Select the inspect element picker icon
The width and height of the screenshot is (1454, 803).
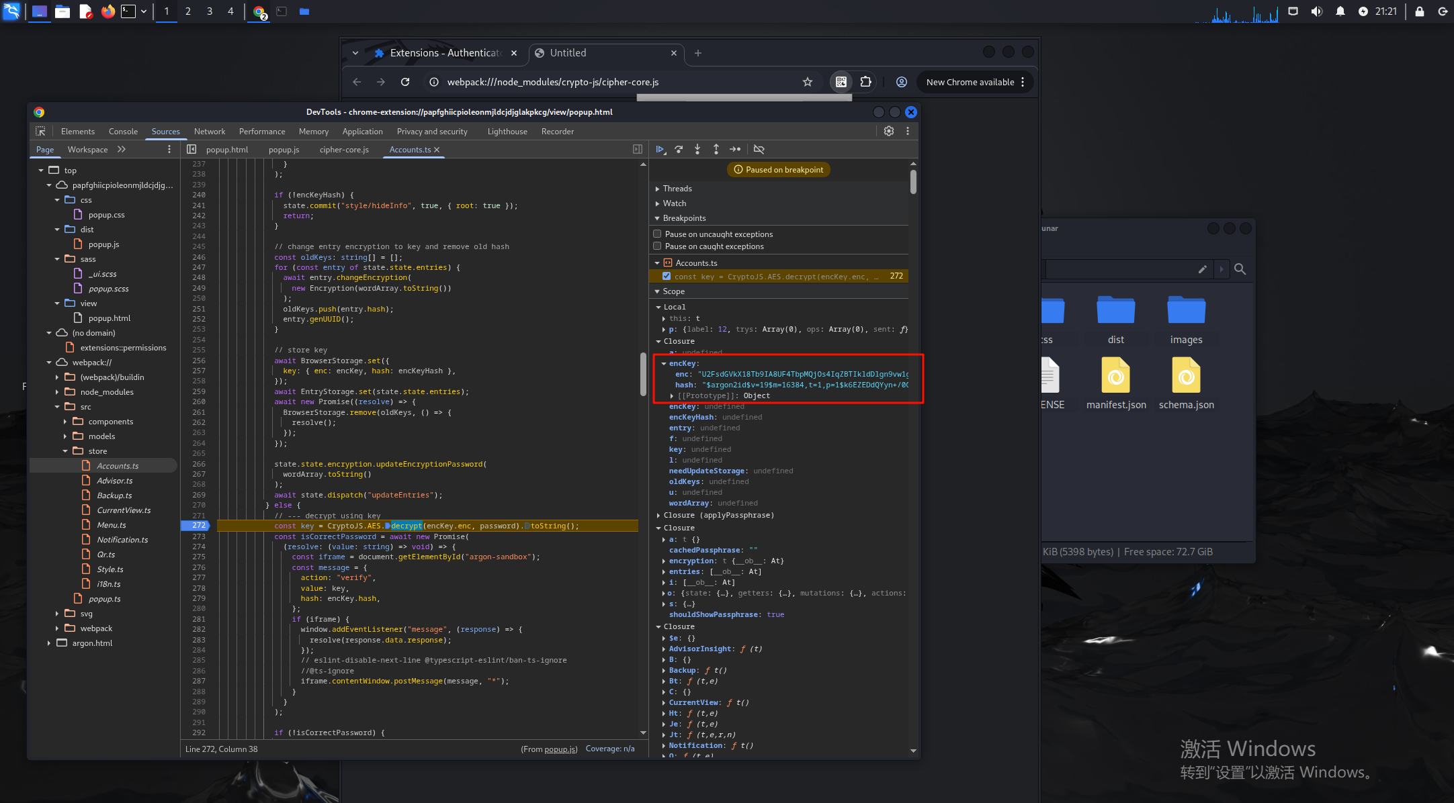click(40, 131)
